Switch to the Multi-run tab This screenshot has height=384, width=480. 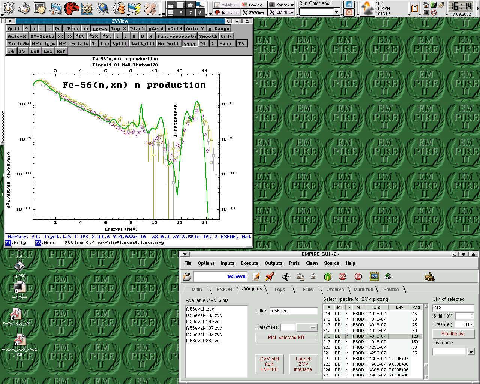pyautogui.click(x=363, y=289)
